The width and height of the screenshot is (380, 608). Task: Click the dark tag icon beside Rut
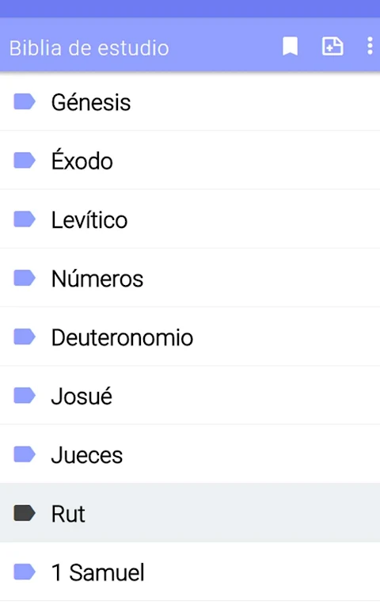(25, 513)
